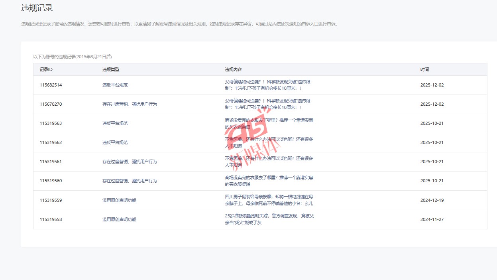Select record ID 115678270
This screenshot has width=497, height=280.
pos(51,104)
